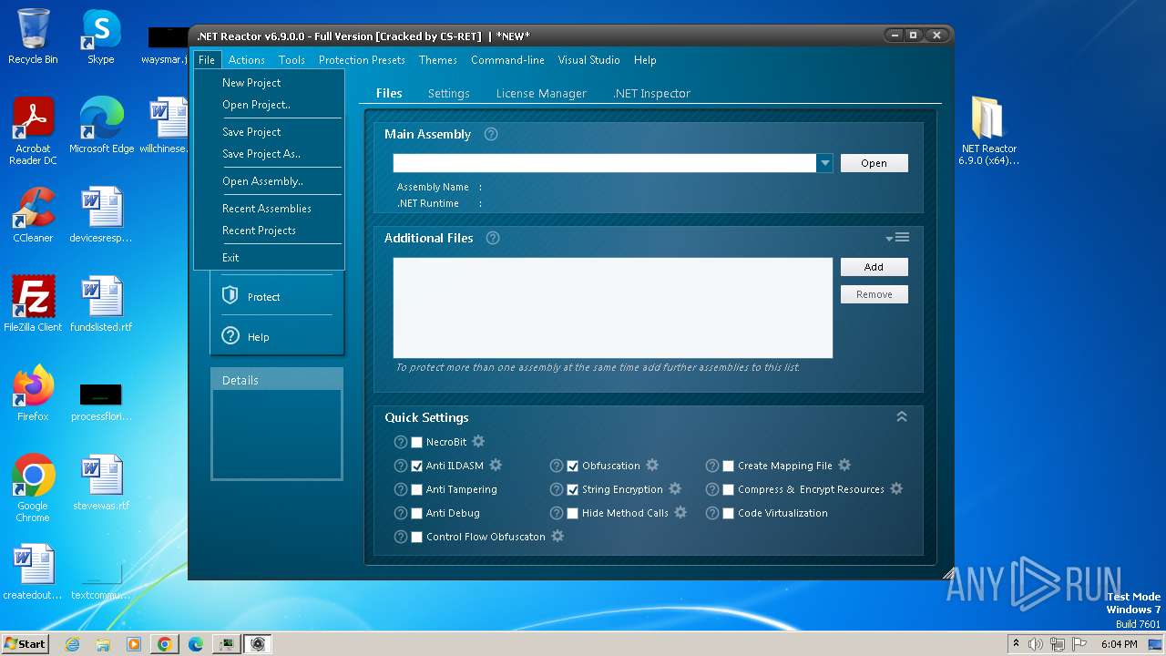Screen dimensions: 1166x656
Task: Open Hide Method Calls settings gear
Action: [x=680, y=512]
